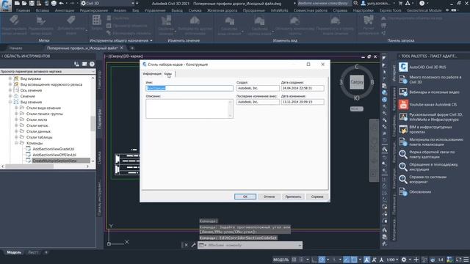Expand the Вид виража tree node

click(10, 78)
